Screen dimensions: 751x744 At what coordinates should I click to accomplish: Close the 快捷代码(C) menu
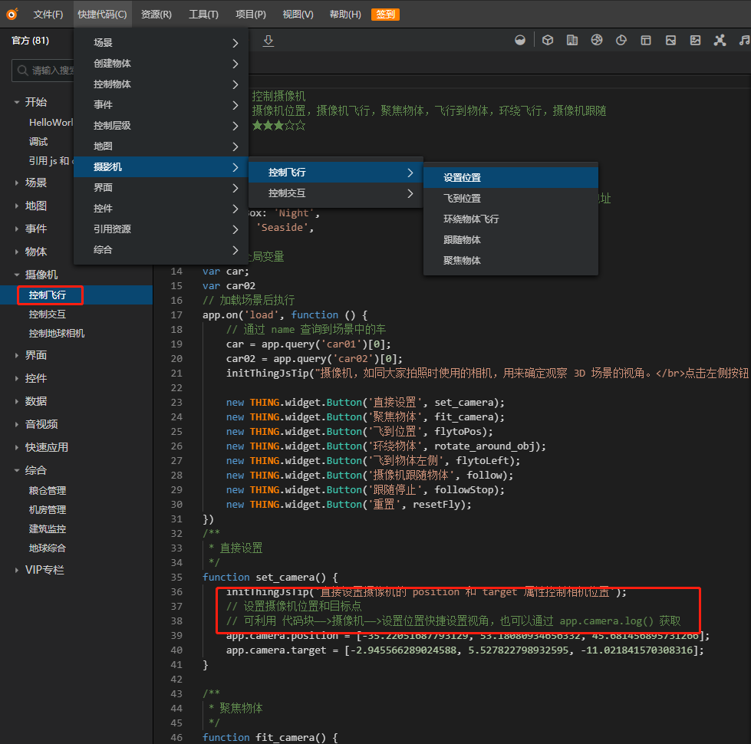(102, 15)
